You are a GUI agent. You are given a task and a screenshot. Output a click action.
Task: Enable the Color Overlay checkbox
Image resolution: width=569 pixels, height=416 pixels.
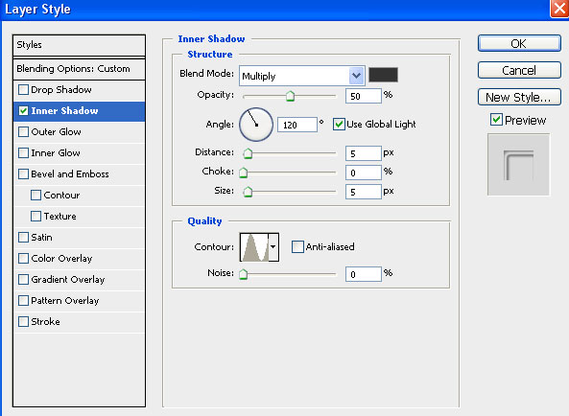pos(24,258)
